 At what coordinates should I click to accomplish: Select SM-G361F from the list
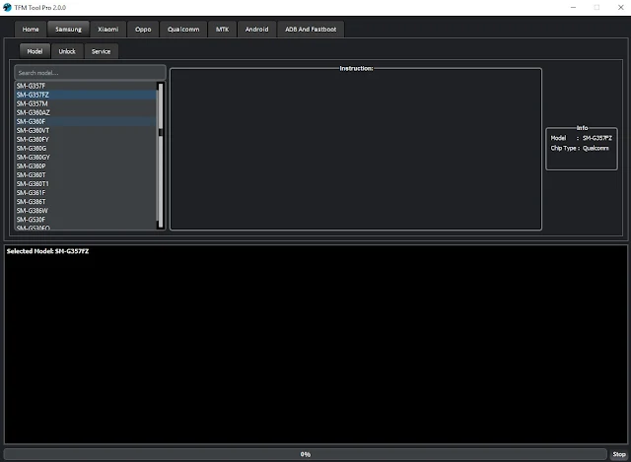86,193
